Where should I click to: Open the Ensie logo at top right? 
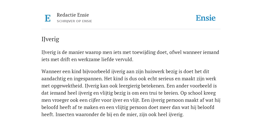[x=206, y=18]
